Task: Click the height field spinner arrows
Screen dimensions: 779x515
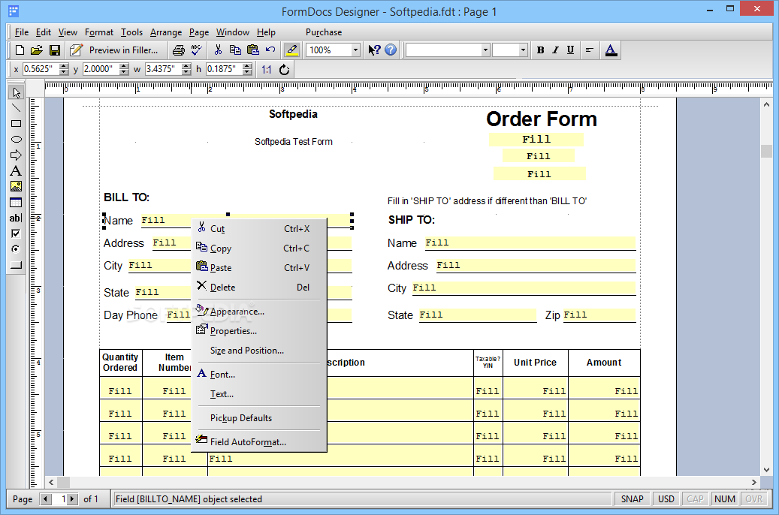Action: [x=247, y=69]
